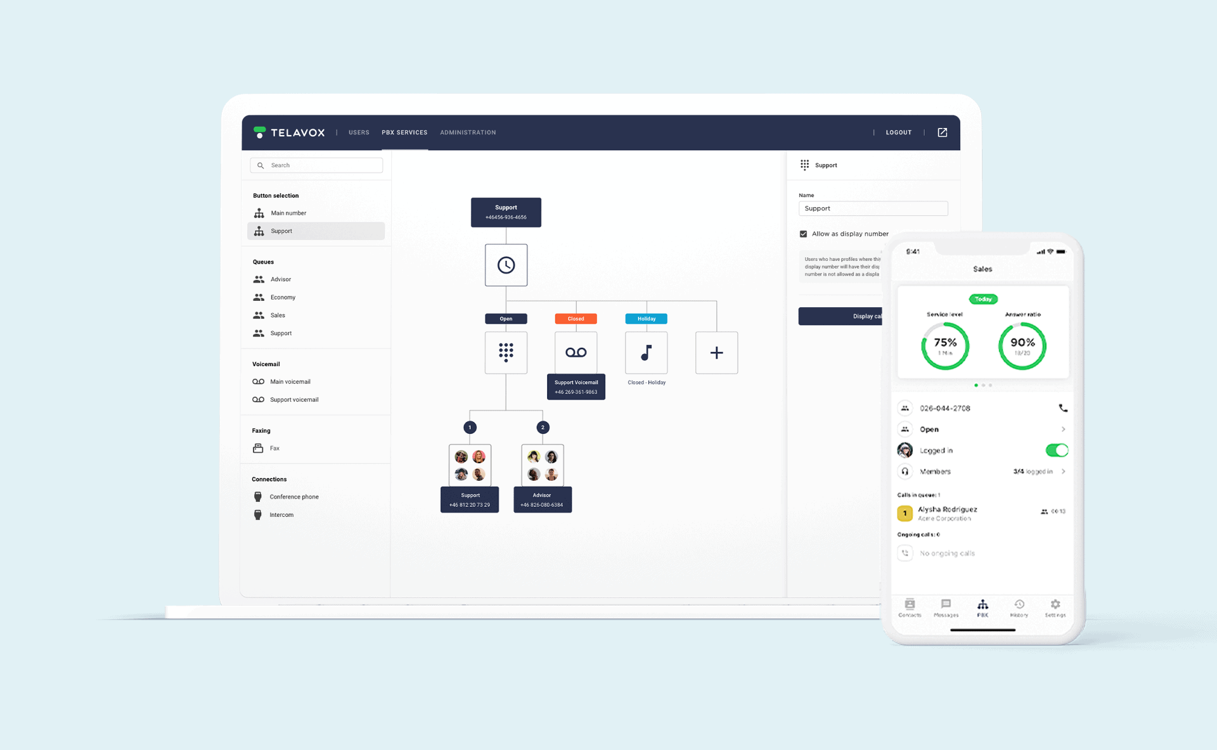The height and width of the screenshot is (750, 1217).
Task: Click the Display call button in the panel
Action: (843, 315)
